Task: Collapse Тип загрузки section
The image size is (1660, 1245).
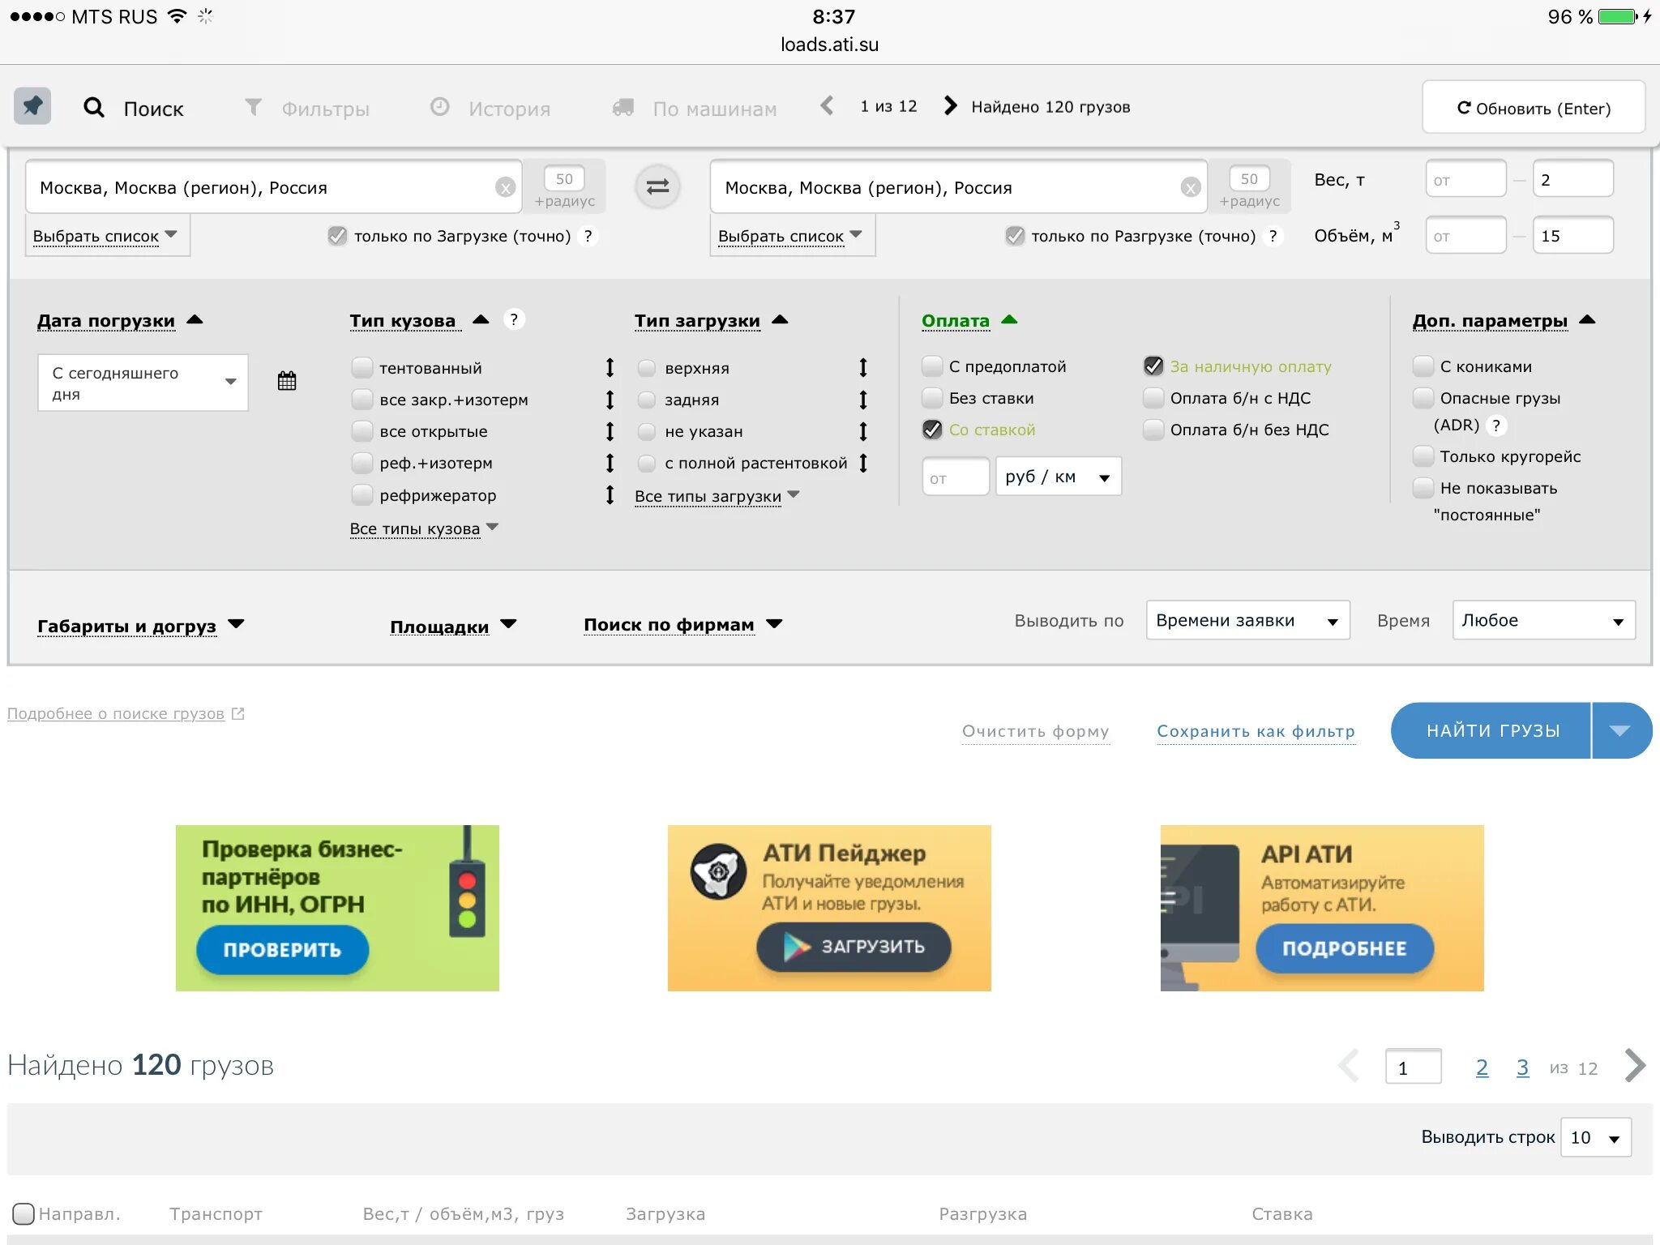Action: 711,320
